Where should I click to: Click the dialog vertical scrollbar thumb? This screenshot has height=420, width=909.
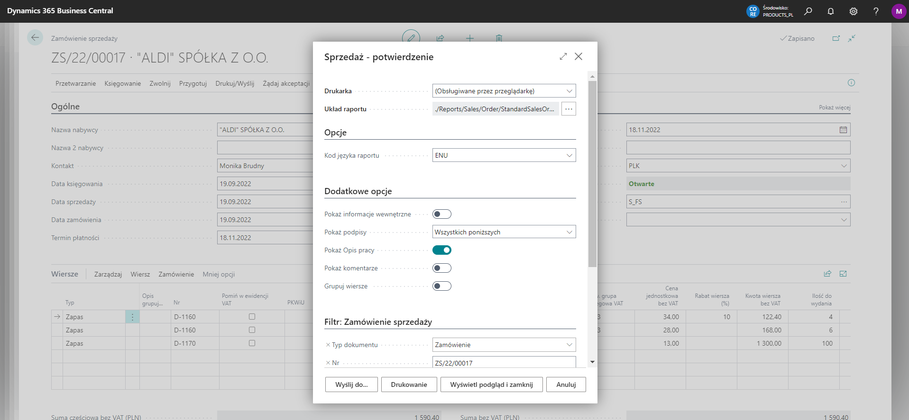point(592,174)
